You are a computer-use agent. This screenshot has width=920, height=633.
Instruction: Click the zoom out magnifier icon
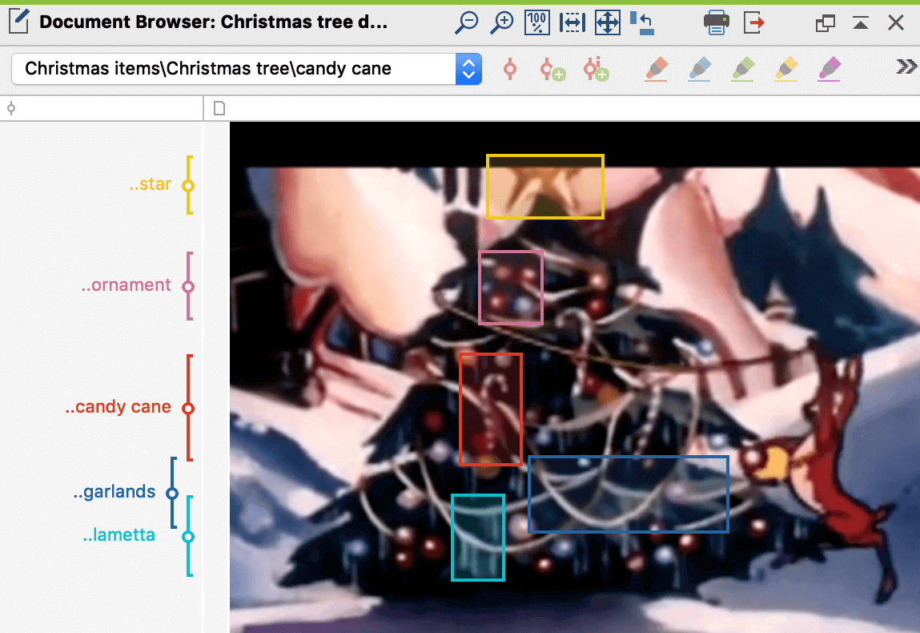[467, 23]
